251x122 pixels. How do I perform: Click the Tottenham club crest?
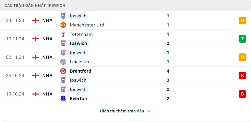[63, 34]
